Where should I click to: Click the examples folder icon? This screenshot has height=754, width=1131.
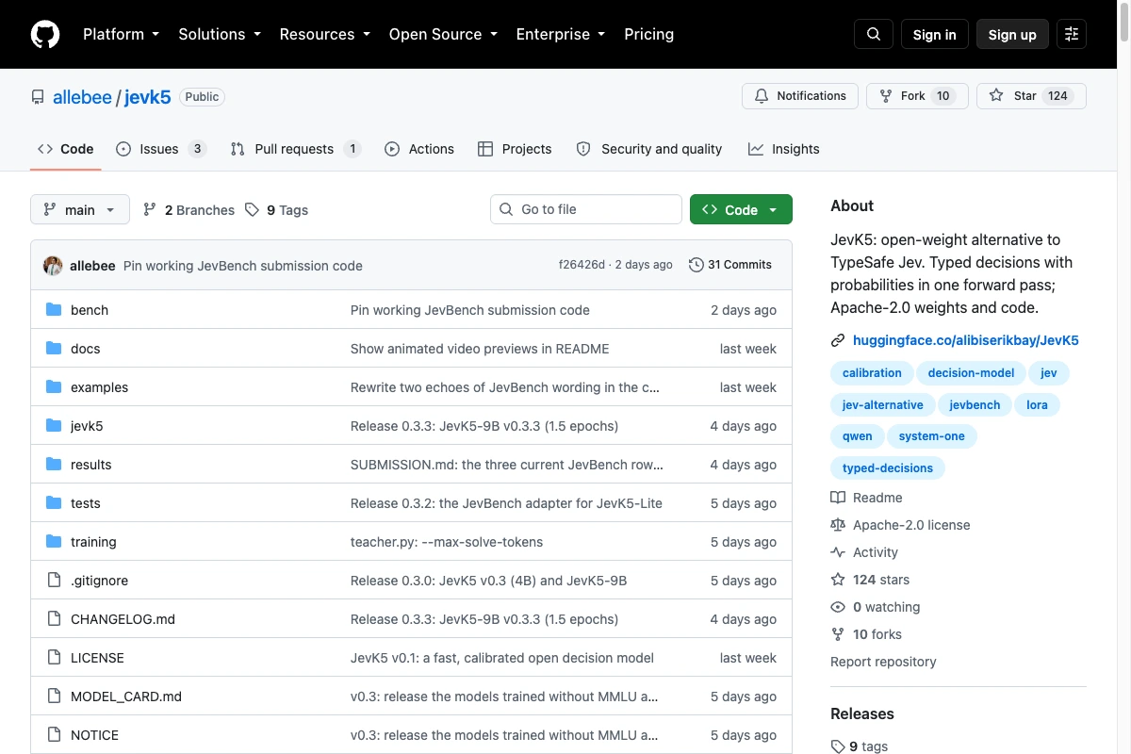pyautogui.click(x=54, y=387)
